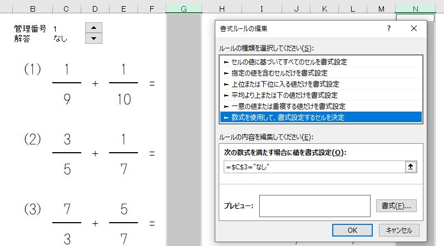Select column M header
The height and width of the screenshot is (246, 444).
pyautogui.click(x=381, y=9)
